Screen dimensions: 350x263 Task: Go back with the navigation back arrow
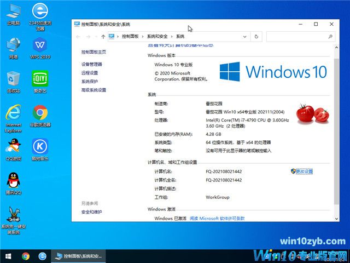(78, 37)
